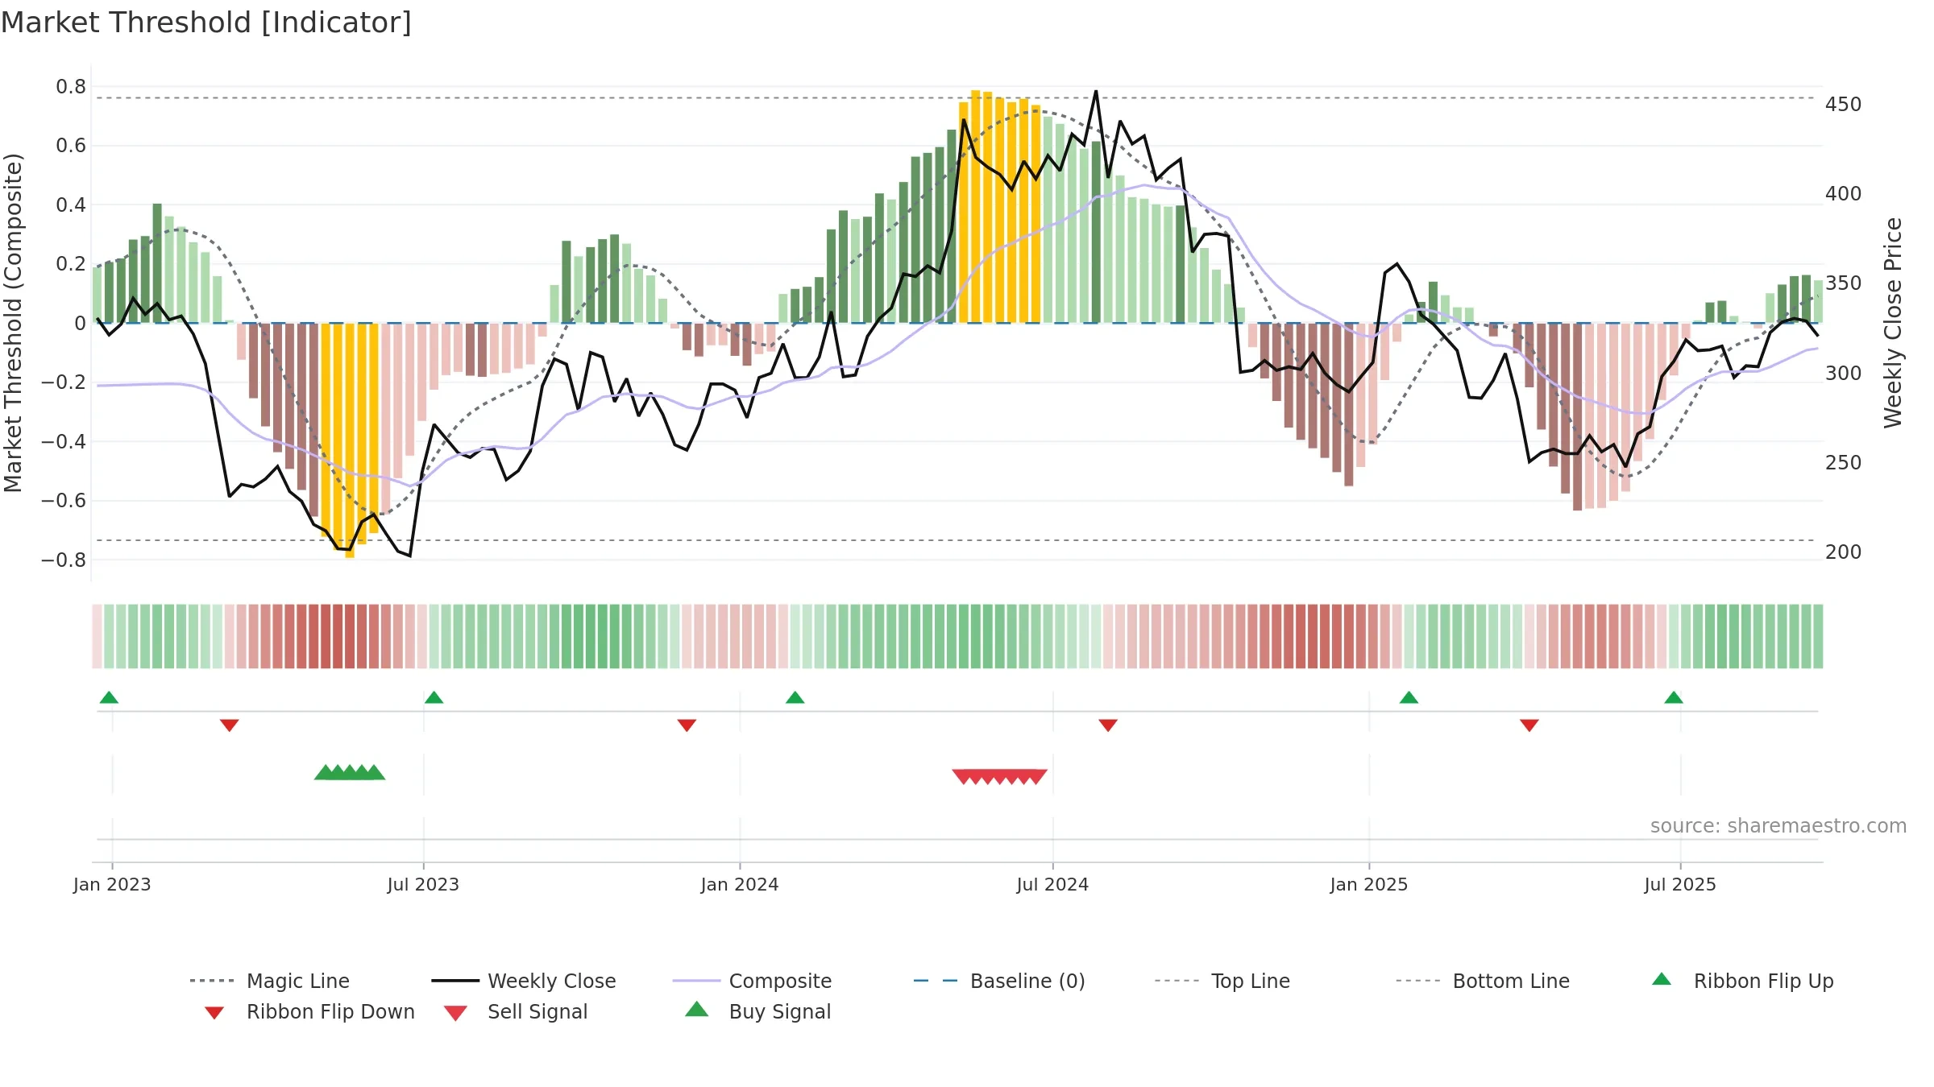Click the Market Threshold (Composite) axis title
Image resolution: width=1934 pixels, height=1087 pixels.
[13, 322]
